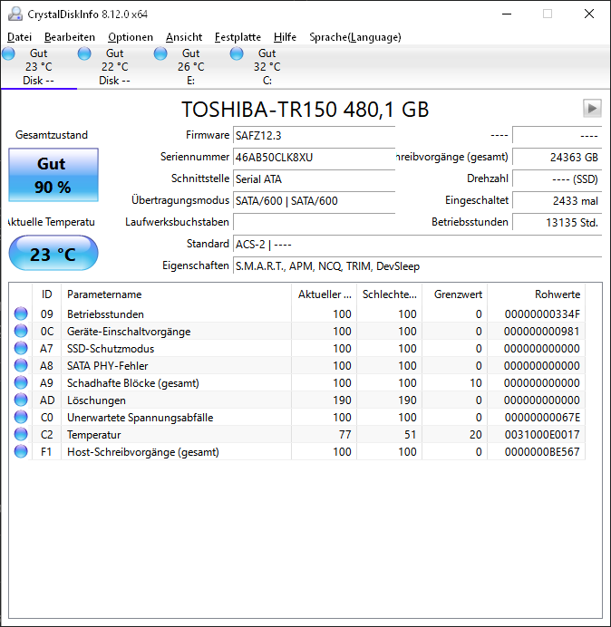Viewport: 611px width, 627px height.
Task: Click the TOSHIBA-TR150 480,1 GB title
Action: [305, 109]
